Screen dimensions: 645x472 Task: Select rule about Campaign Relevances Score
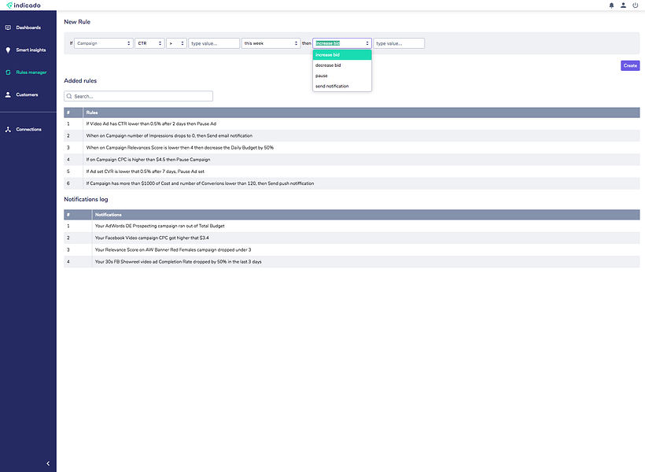[x=352, y=148]
